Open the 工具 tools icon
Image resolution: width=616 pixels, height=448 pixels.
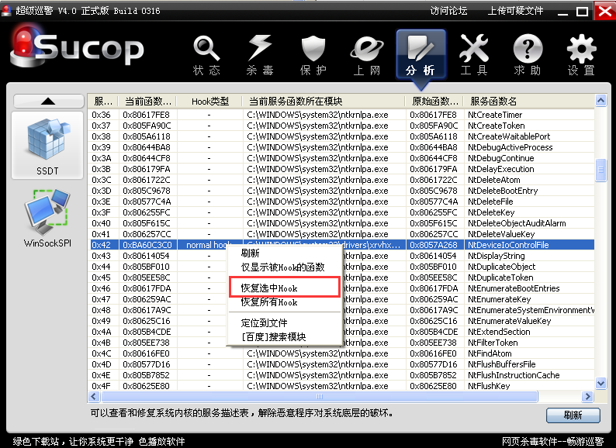473,54
